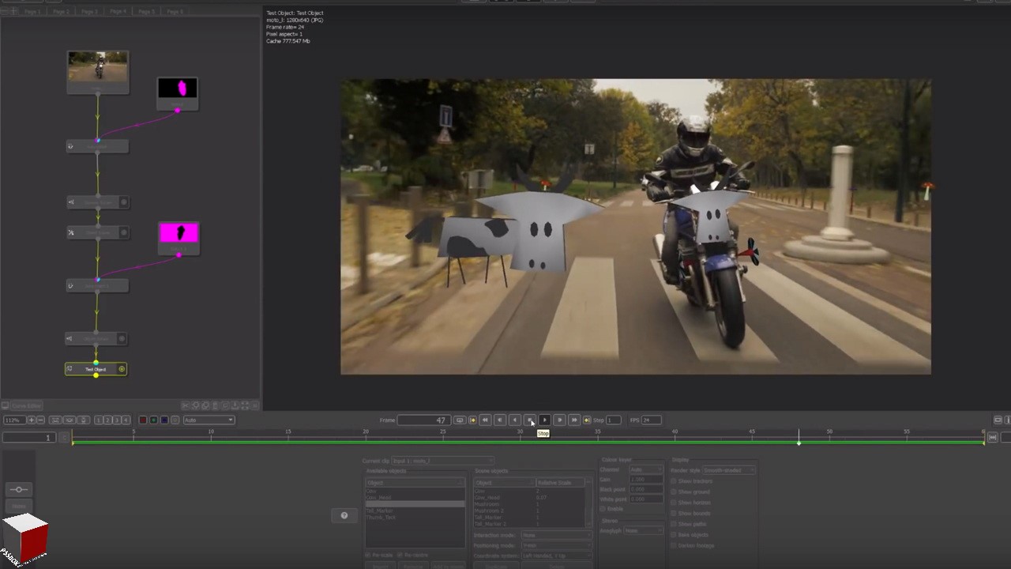Click the loop mode icon beside Frame field

(x=459, y=420)
